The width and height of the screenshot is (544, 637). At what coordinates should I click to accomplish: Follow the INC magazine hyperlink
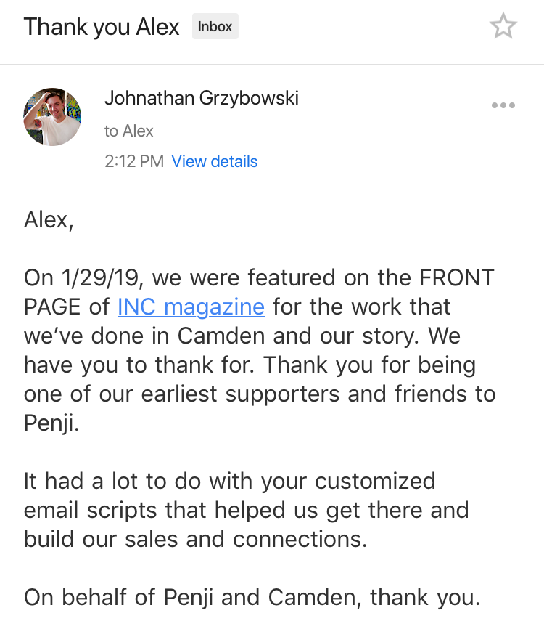[x=191, y=307]
